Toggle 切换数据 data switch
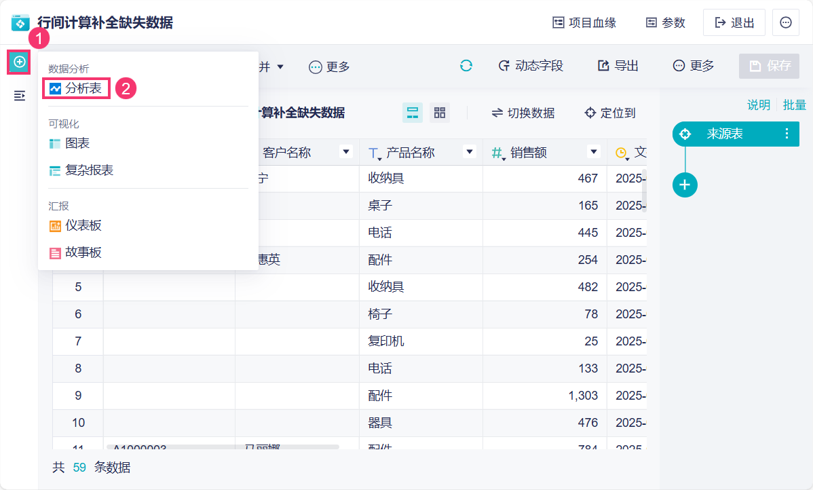Screen dimensions: 813x490 tap(523, 113)
